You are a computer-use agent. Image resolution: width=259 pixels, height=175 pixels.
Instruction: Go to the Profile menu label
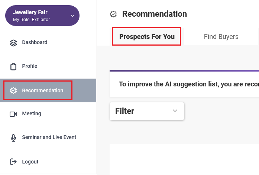click(x=30, y=66)
